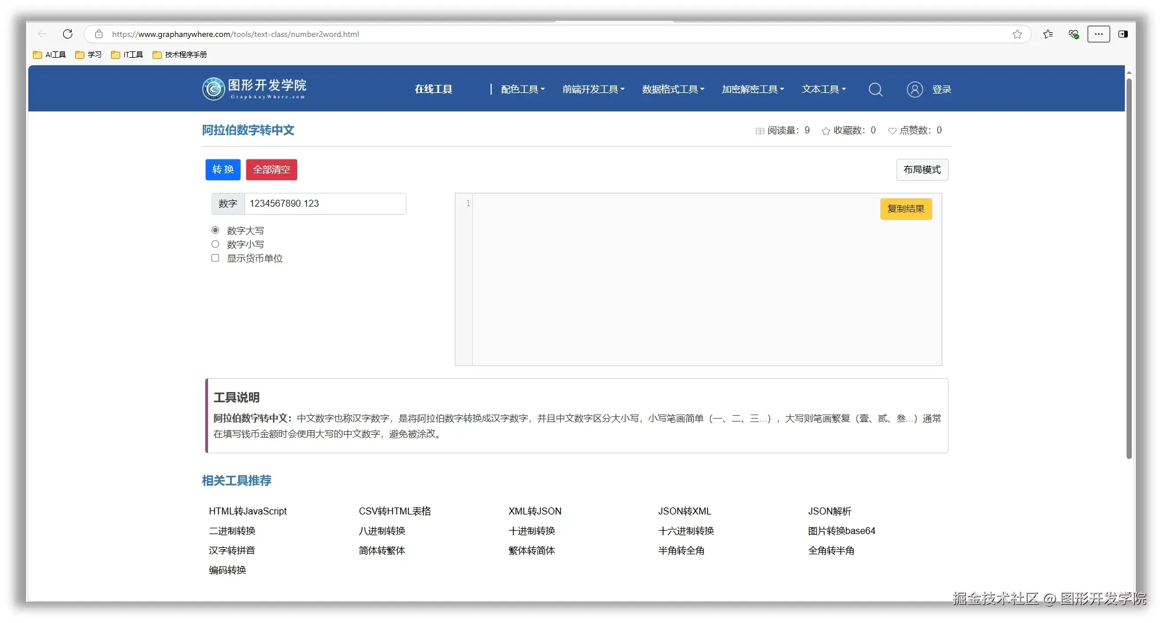The height and width of the screenshot is (623, 1163).
Task: Click the 登录 login link
Action: (942, 89)
